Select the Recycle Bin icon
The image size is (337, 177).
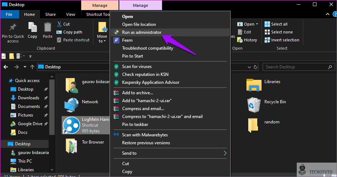[x=254, y=105]
